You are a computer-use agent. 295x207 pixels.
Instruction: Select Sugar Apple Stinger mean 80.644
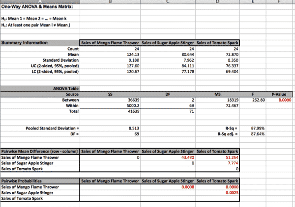pos(168,54)
